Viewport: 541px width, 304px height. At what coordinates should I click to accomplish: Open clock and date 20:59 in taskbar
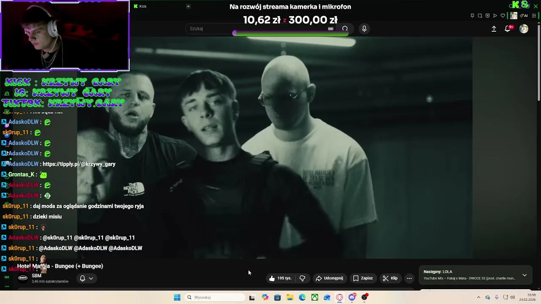pyautogui.click(x=528, y=297)
